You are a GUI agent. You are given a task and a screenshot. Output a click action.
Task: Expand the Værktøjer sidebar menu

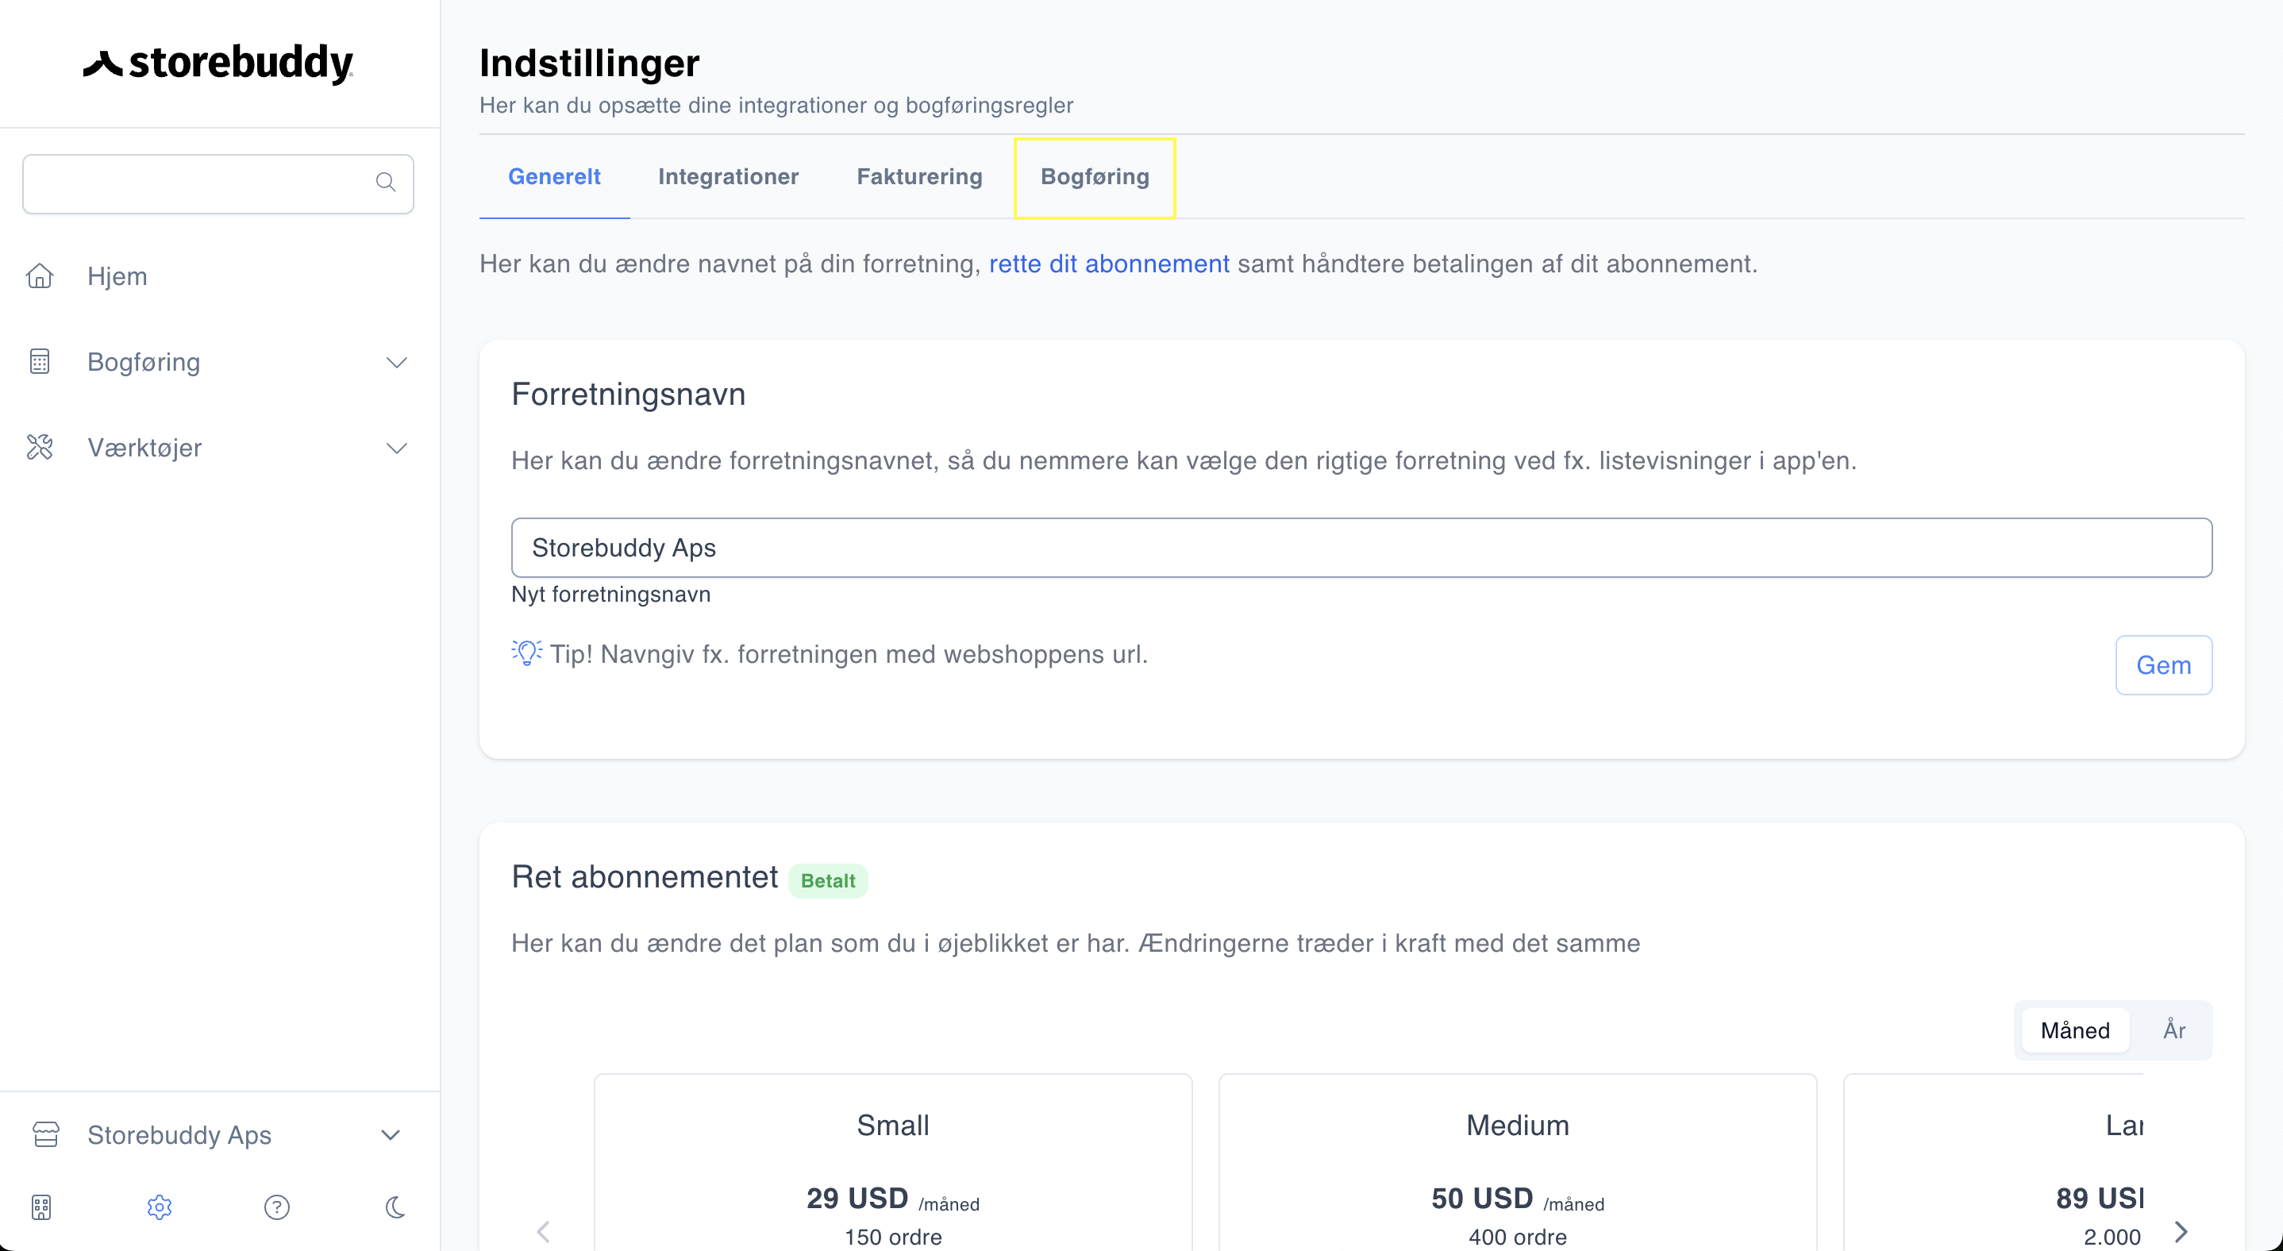[397, 448]
